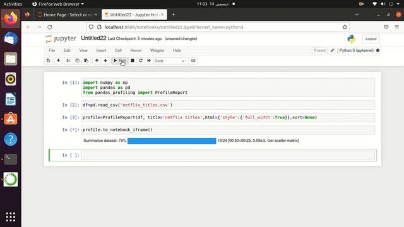Open Firefox application hamburger menu
Screen dimensions: 404x227
pos(397,27)
